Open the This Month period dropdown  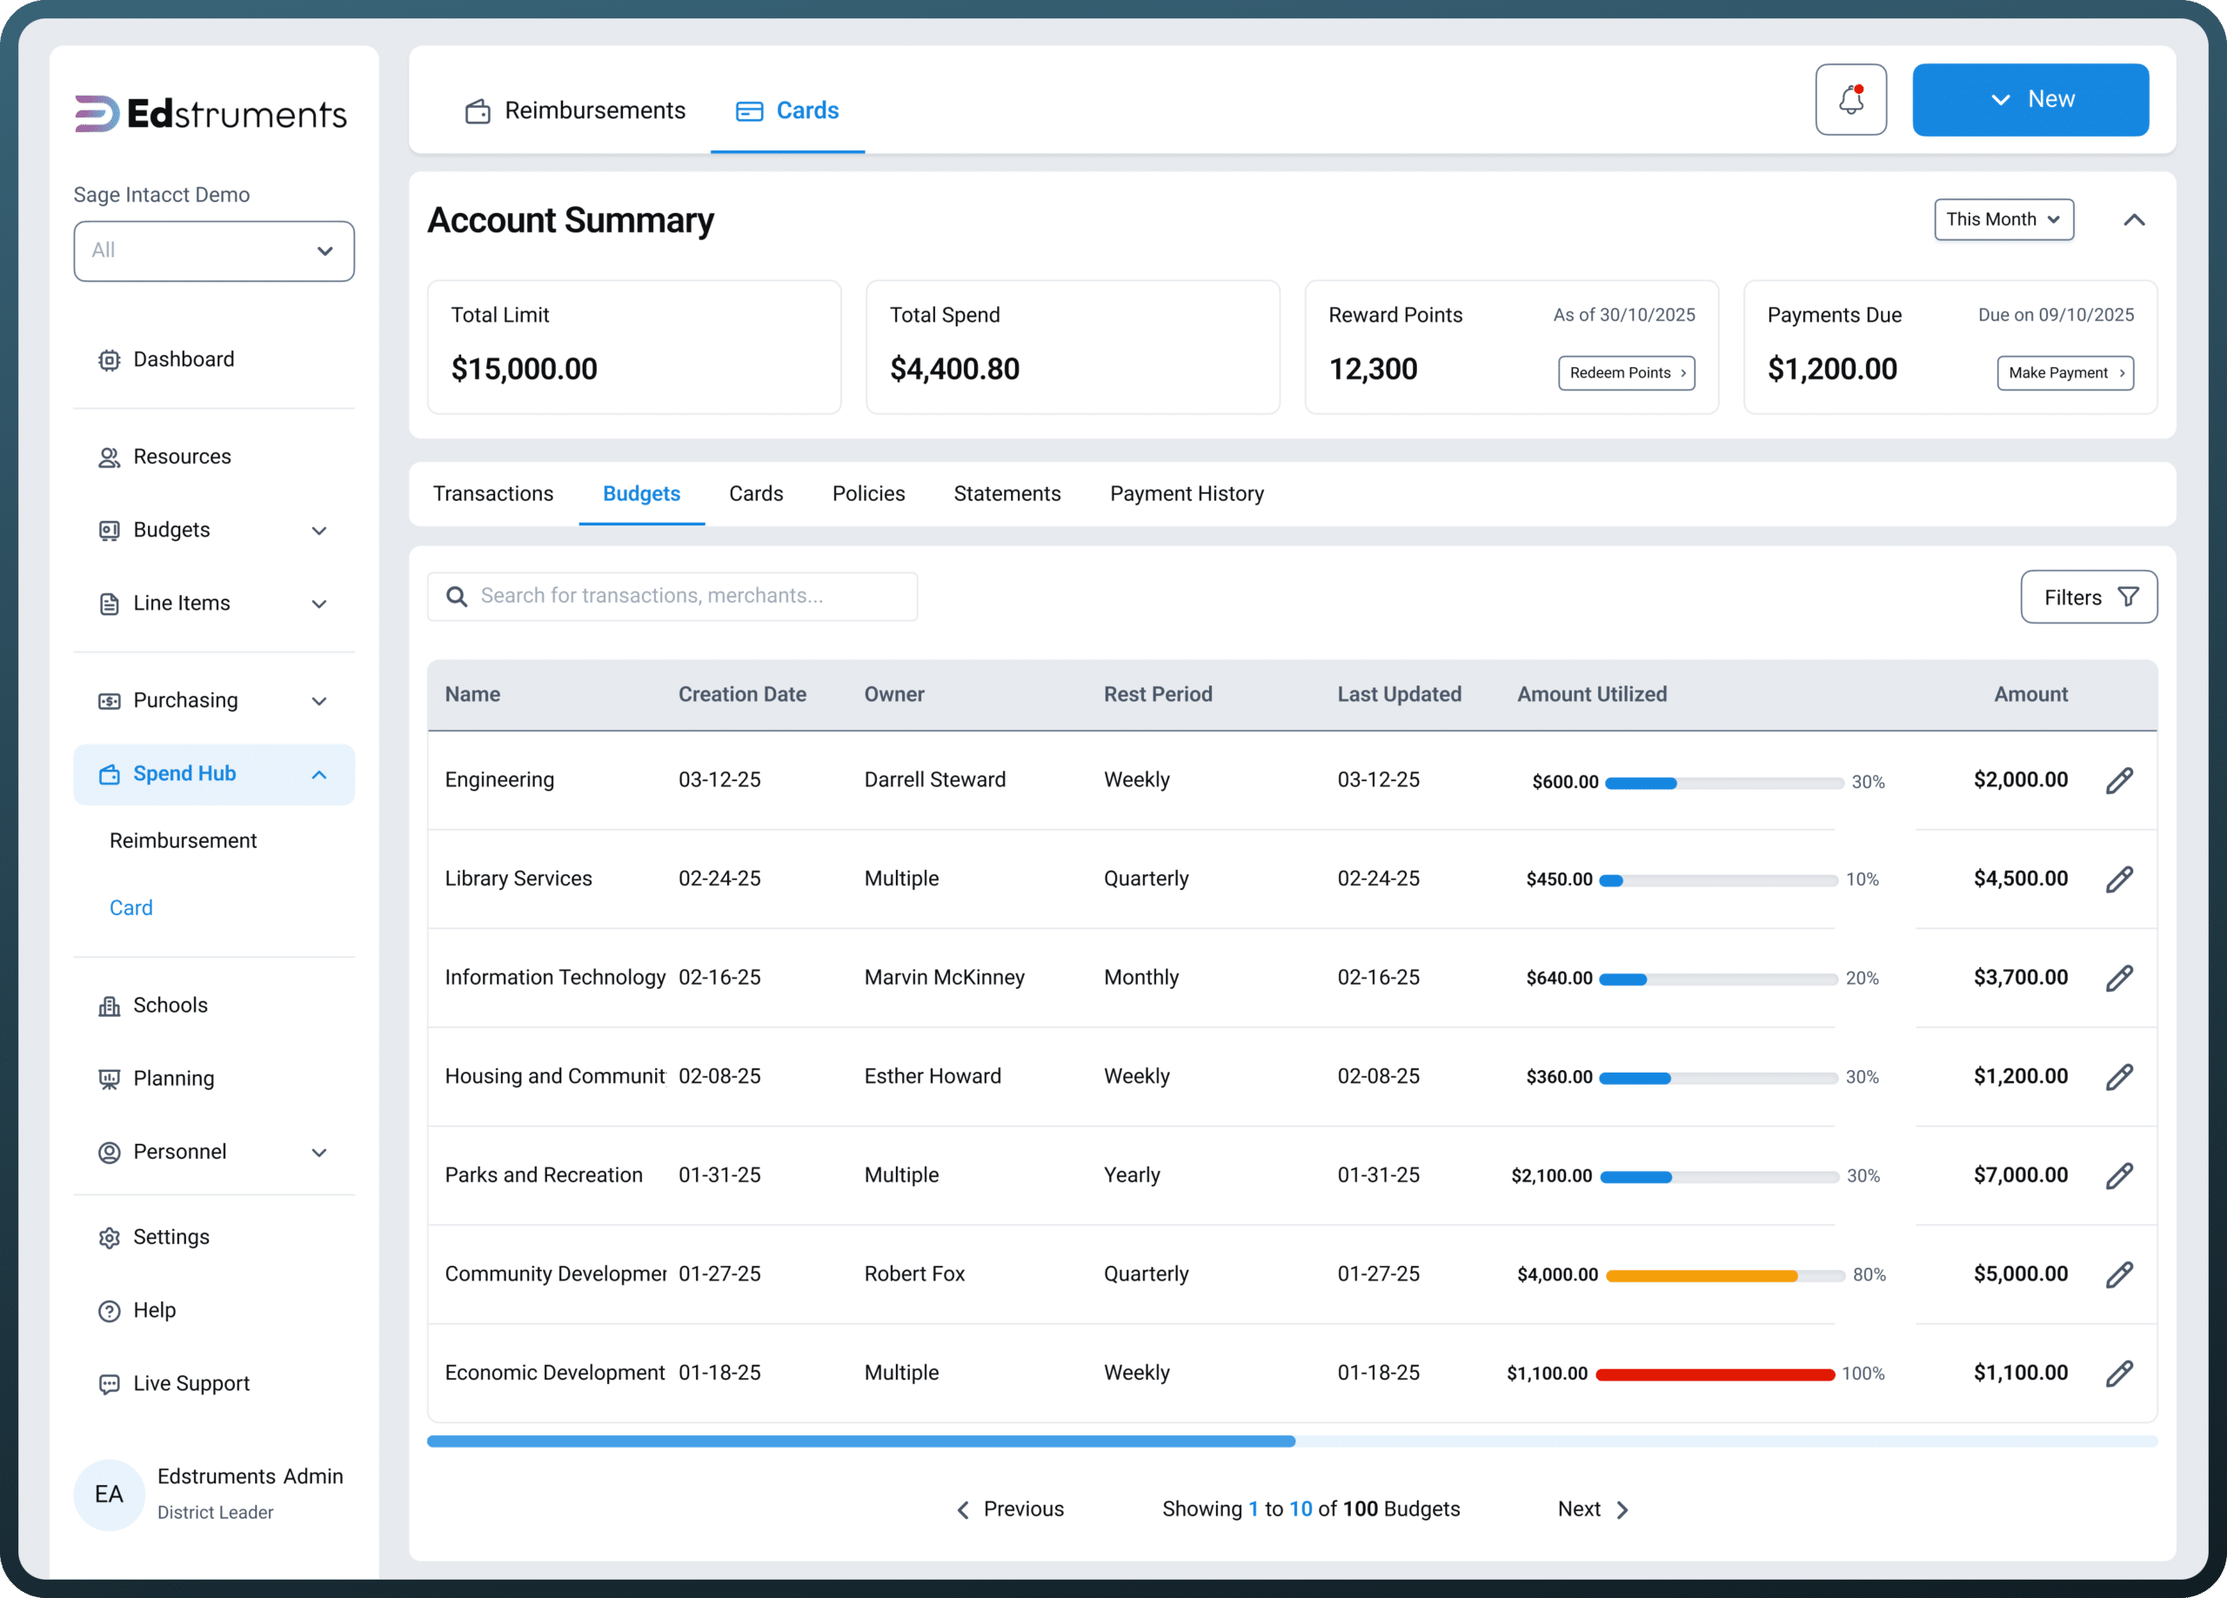coord(2003,219)
